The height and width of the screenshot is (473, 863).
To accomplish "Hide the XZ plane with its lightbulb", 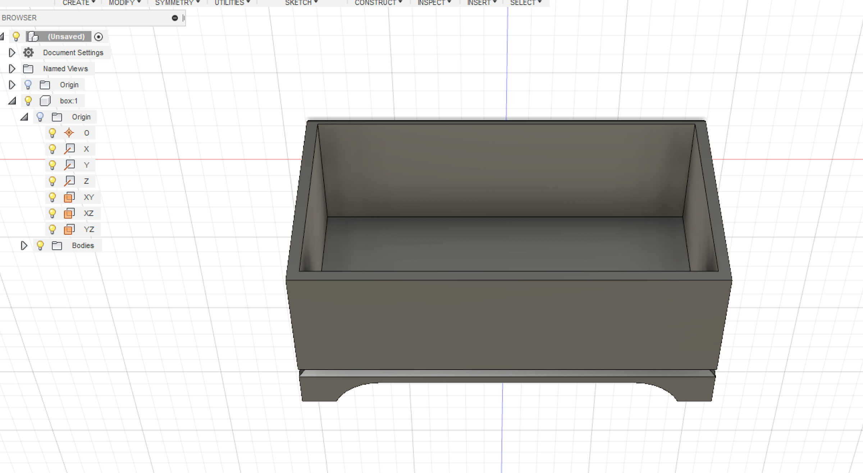I will click(x=52, y=213).
